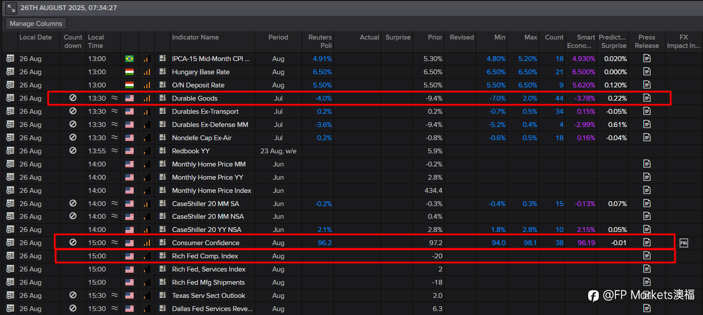Screen dimensions: 703x315
Task: Click approximate-time icon on Redbook YY row
Action: (114, 151)
